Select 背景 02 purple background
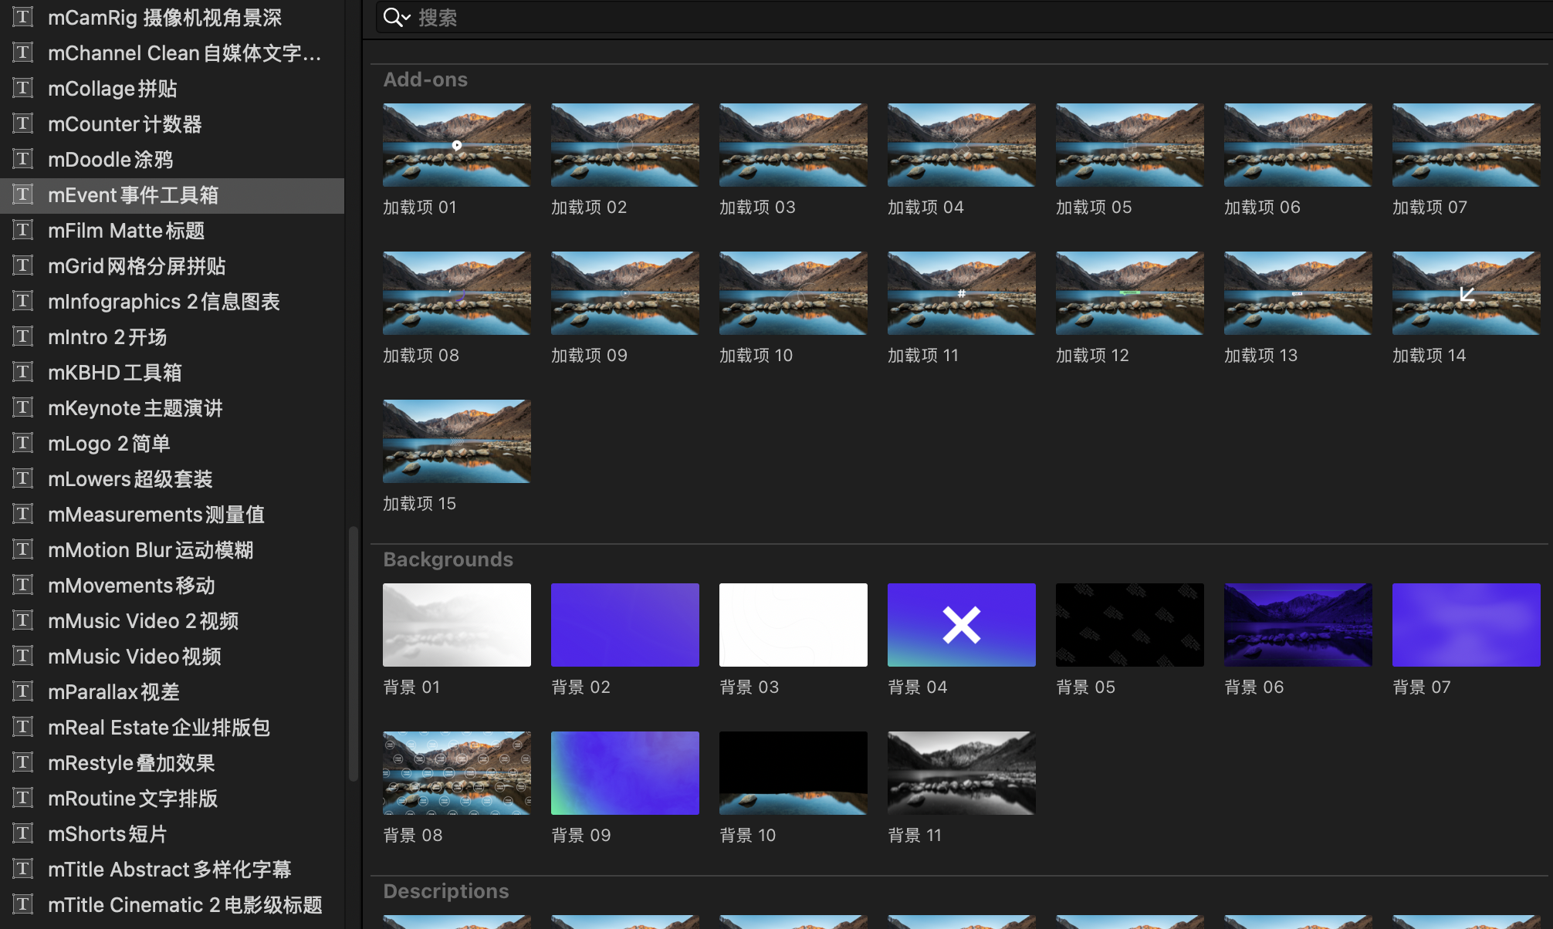Screen dimensions: 1553x929 point(625,625)
